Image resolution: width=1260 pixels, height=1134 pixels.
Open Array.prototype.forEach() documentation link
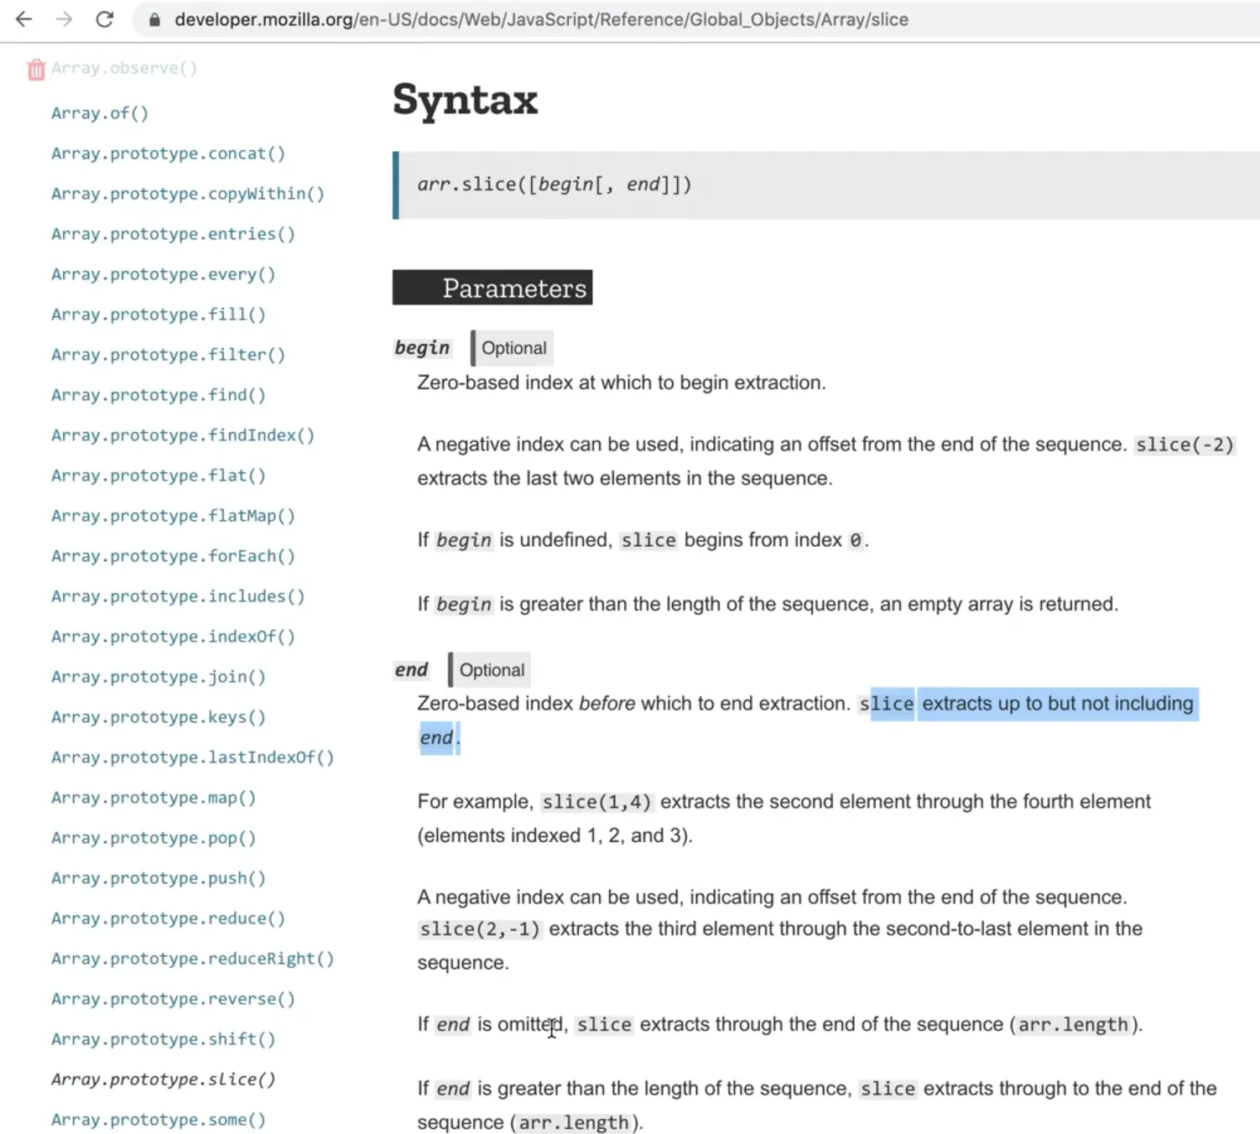(173, 556)
